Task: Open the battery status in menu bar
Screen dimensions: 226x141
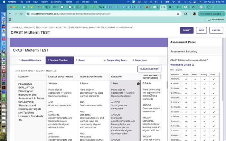Action: click(x=167, y=2)
